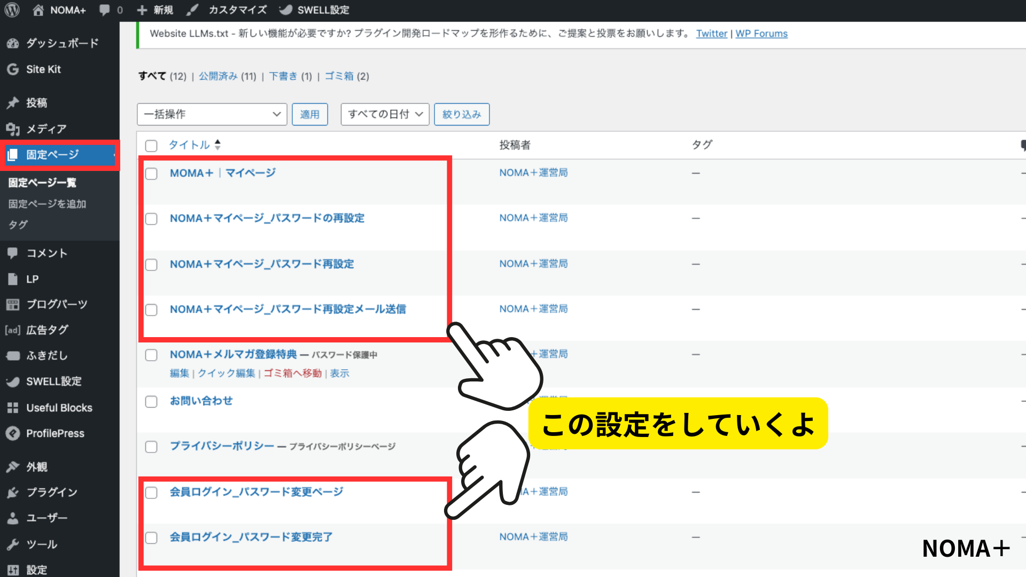The width and height of the screenshot is (1026, 577).
Task: Click 編集 under NOMA+メルマガ登録特典
Action: coord(180,373)
